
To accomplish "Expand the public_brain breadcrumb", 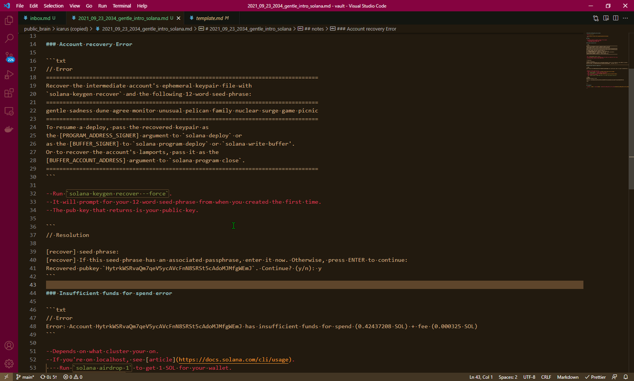I will point(37,29).
